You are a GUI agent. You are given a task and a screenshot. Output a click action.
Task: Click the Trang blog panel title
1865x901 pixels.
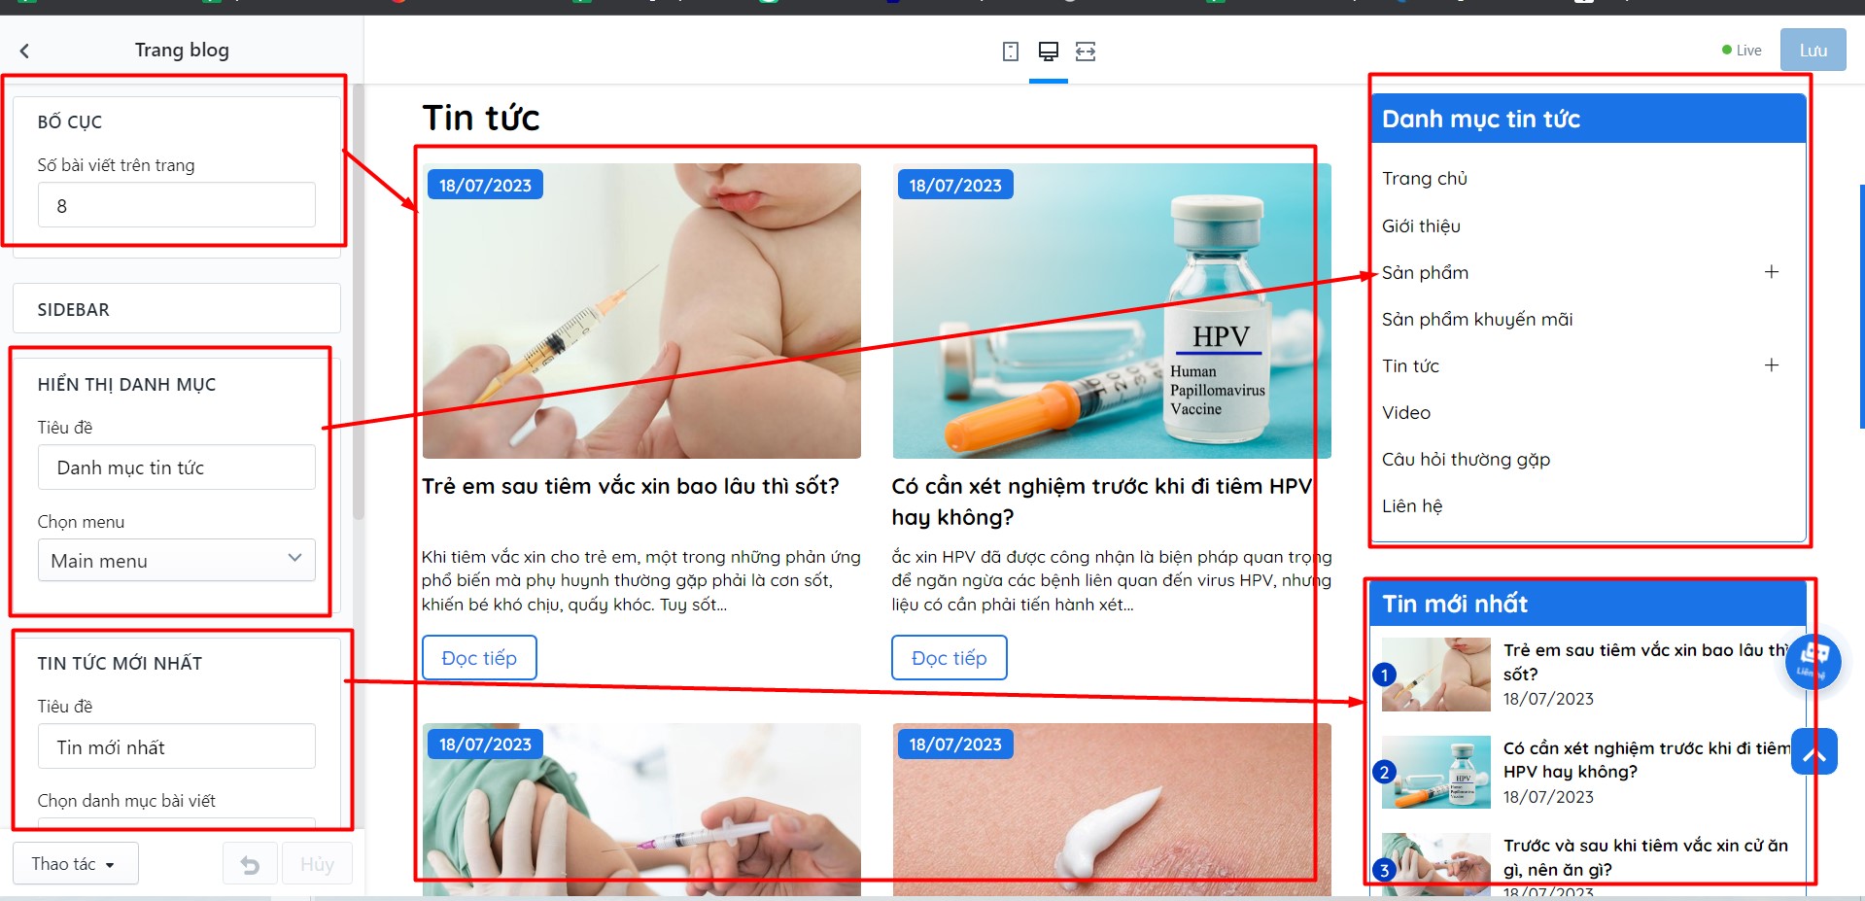click(182, 50)
